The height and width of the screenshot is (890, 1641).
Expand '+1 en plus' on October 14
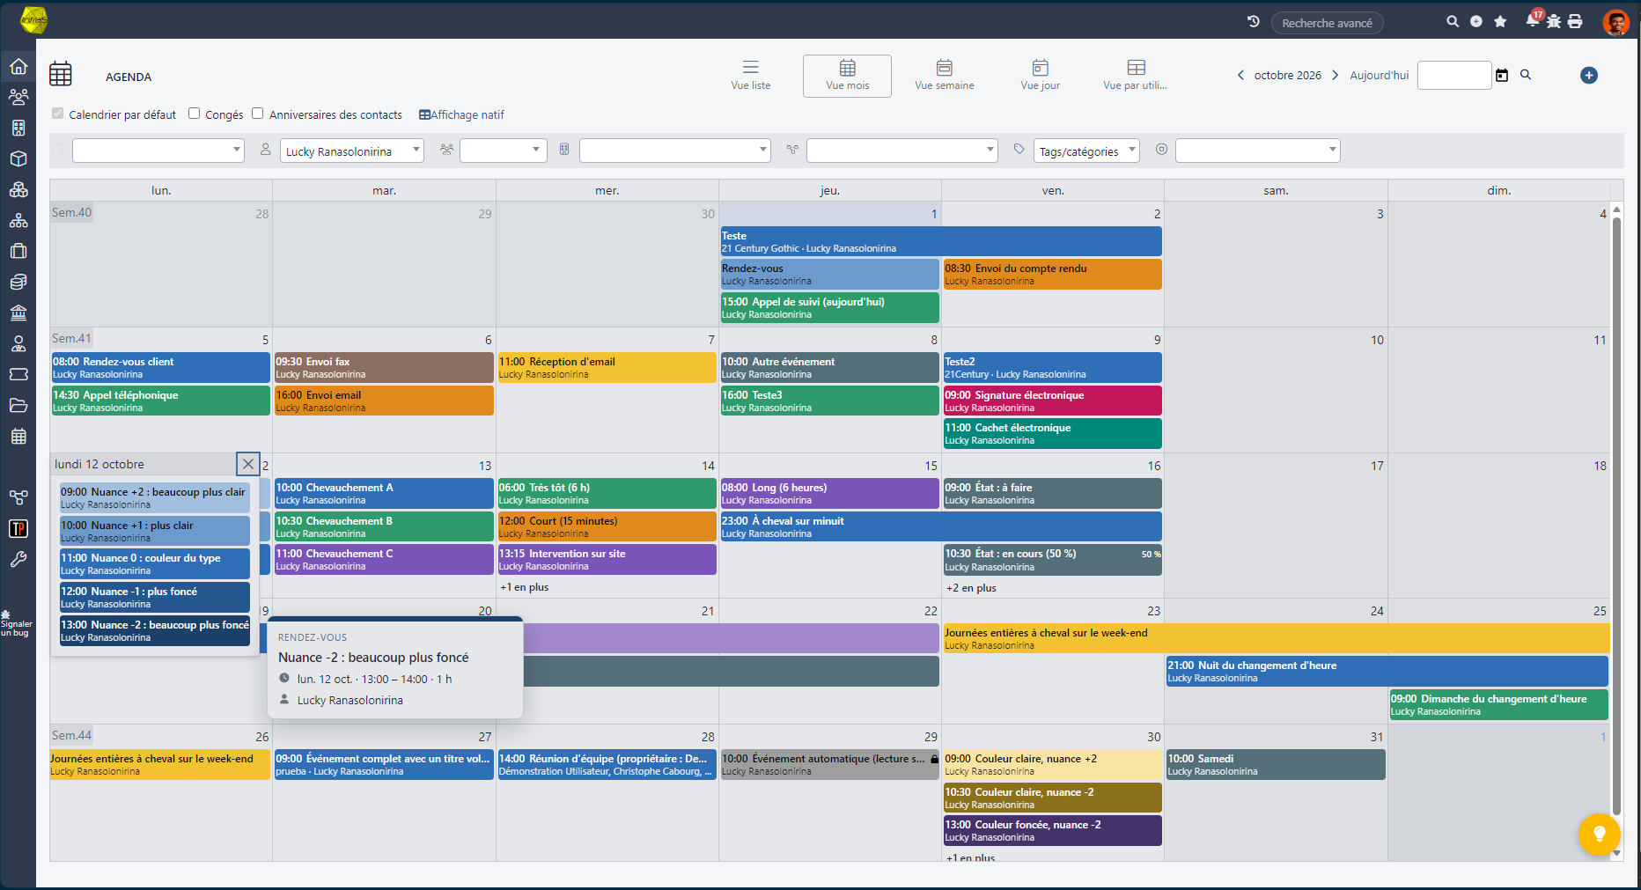pyautogui.click(x=524, y=587)
